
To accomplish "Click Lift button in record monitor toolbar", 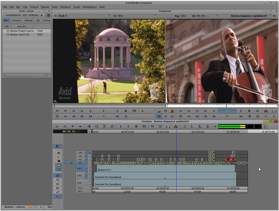I will pyautogui.click(x=266, y=111).
